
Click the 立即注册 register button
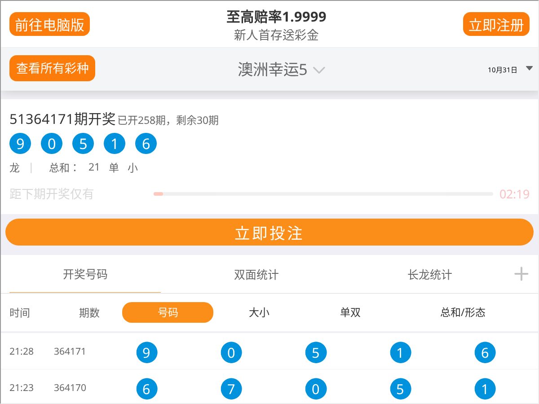(496, 24)
